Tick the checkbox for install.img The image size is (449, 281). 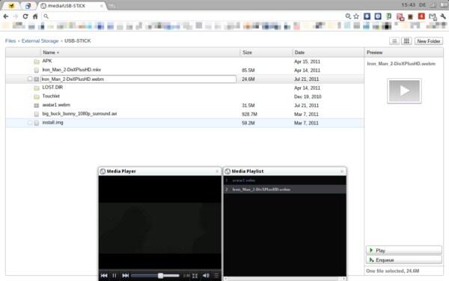(30, 123)
